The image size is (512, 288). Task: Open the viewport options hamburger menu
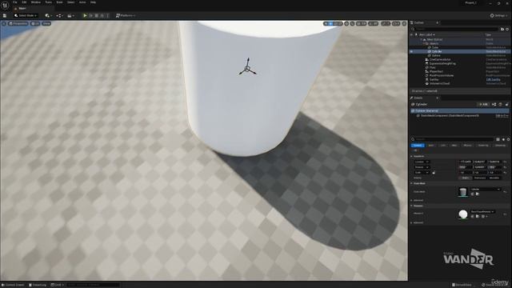4,23
